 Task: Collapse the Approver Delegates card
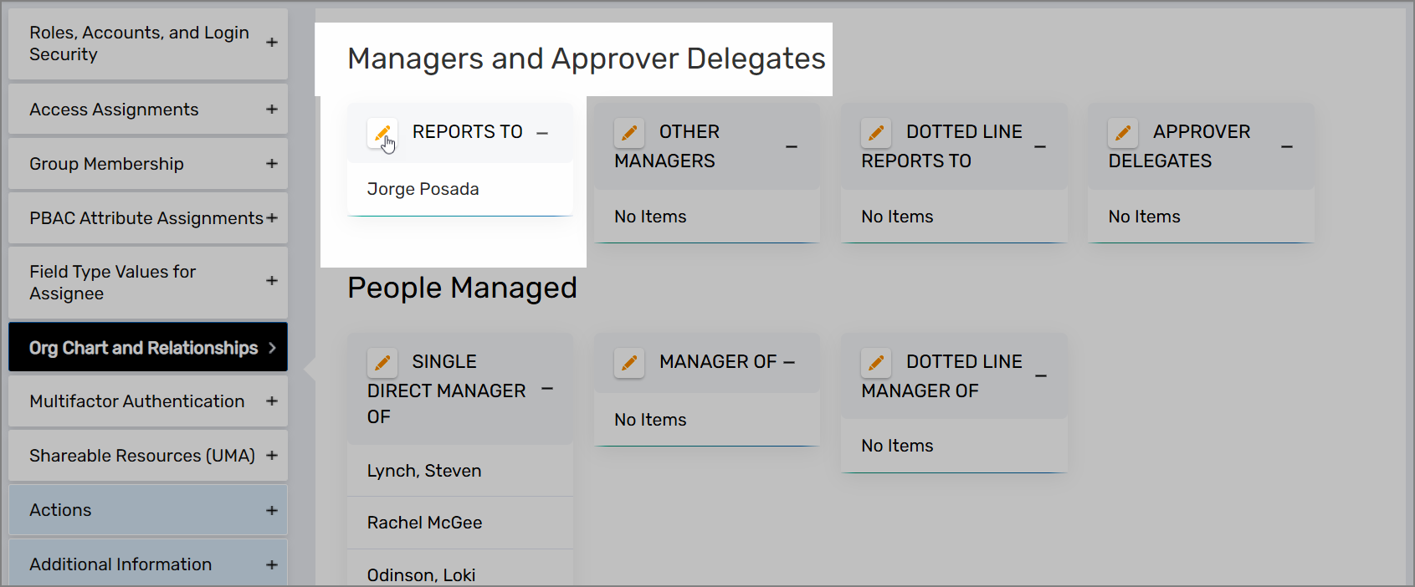[x=1286, y=147]
